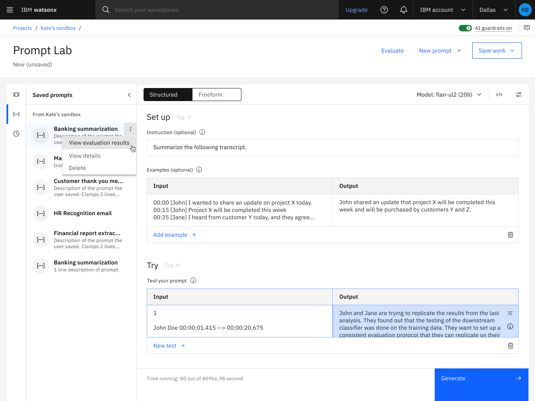Click the Financial report prompt icon

41,240
